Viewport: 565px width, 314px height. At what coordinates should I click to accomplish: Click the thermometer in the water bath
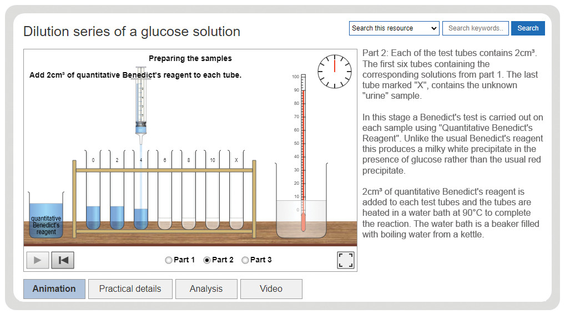304,153
